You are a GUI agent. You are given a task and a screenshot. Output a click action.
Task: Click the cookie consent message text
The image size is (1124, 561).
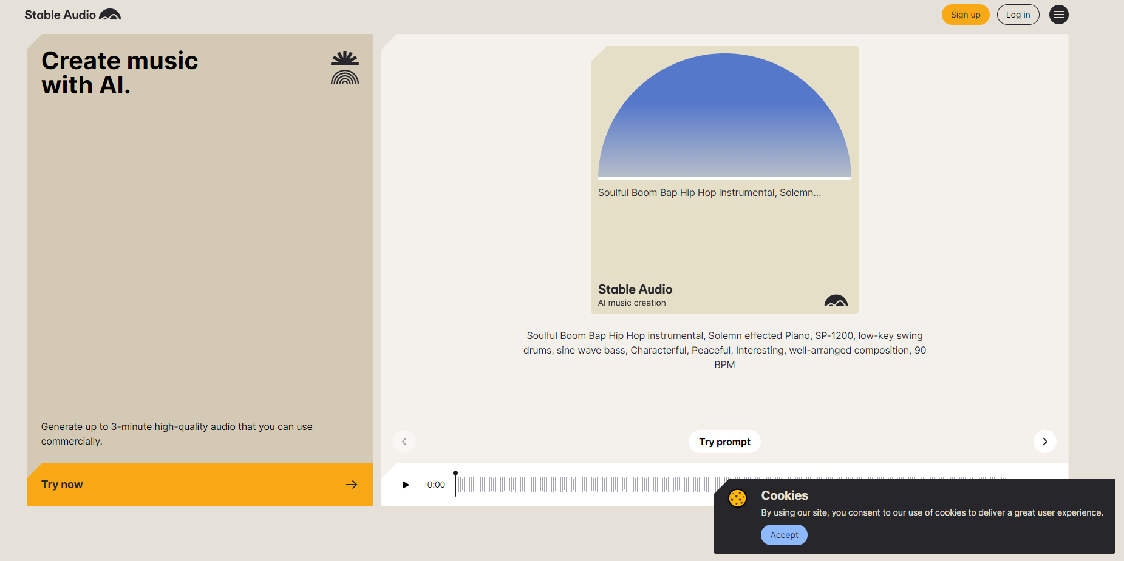pos(932,512)
